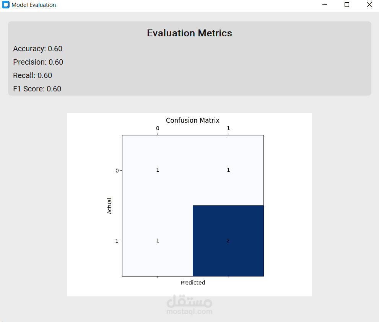
Task: Click the Accuracy: 0.60 metric line
Action: click(x=37, y=49)
